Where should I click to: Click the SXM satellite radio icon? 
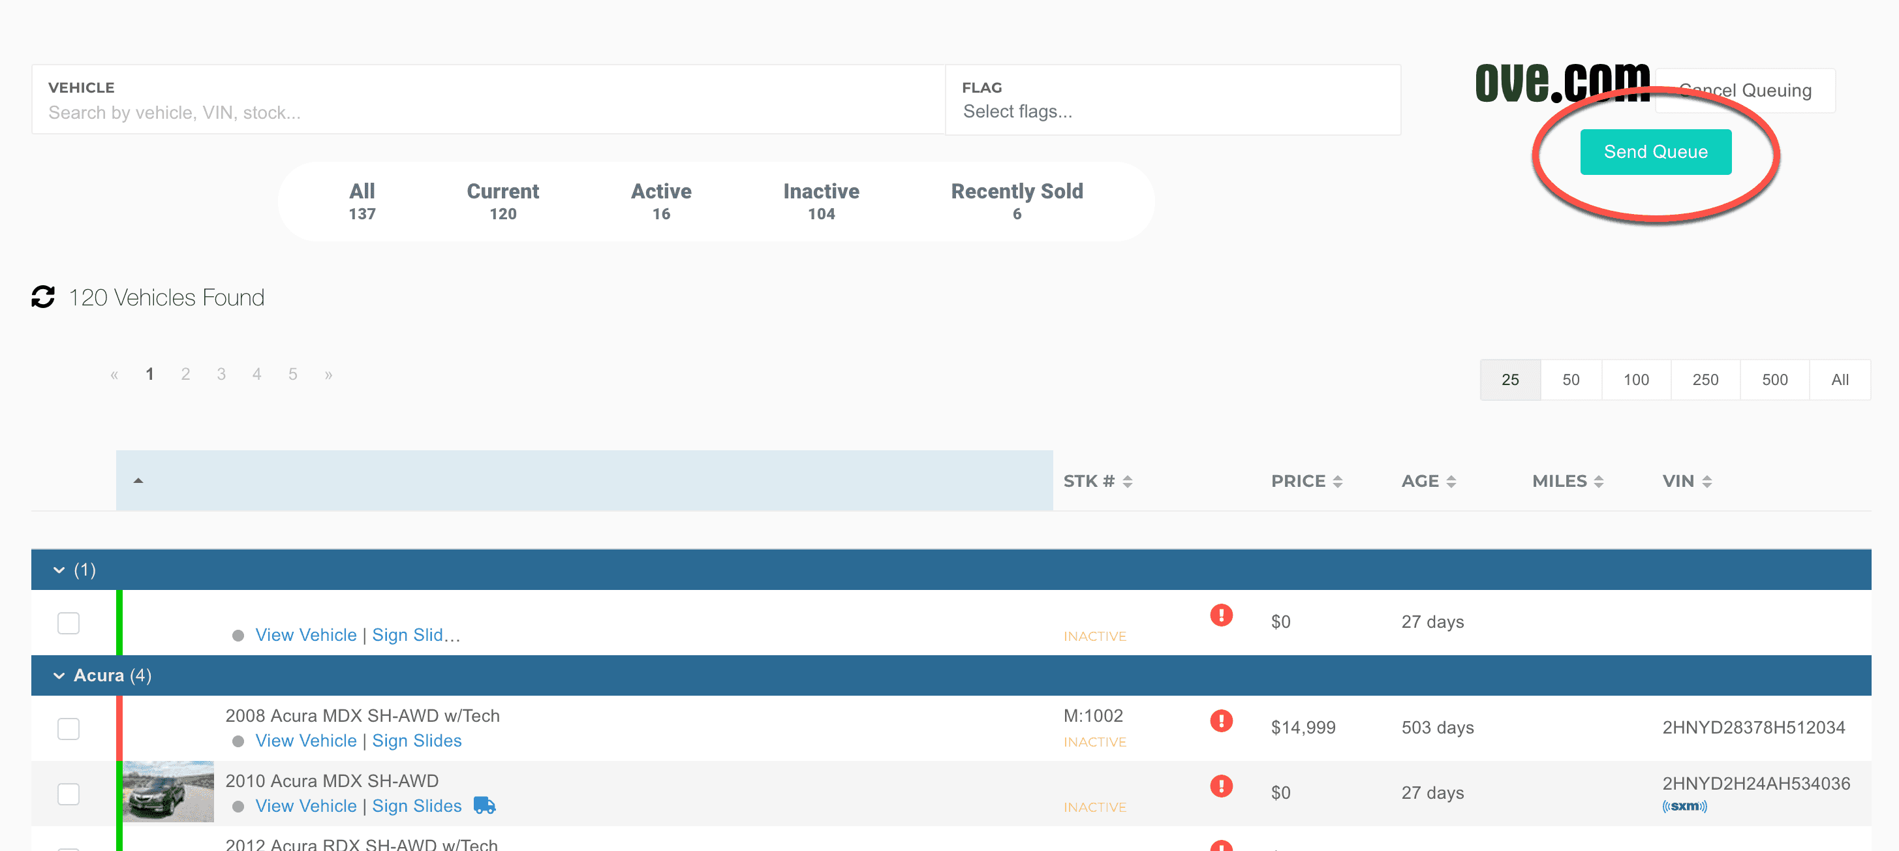point(1684,806)
